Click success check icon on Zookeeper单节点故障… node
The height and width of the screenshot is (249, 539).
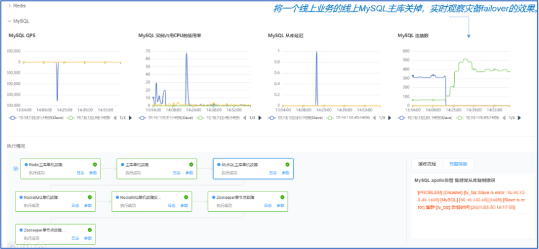[x=90, y=230]
